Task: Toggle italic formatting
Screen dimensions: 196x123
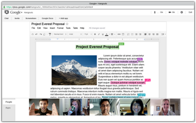Action: tap(99, 34)
